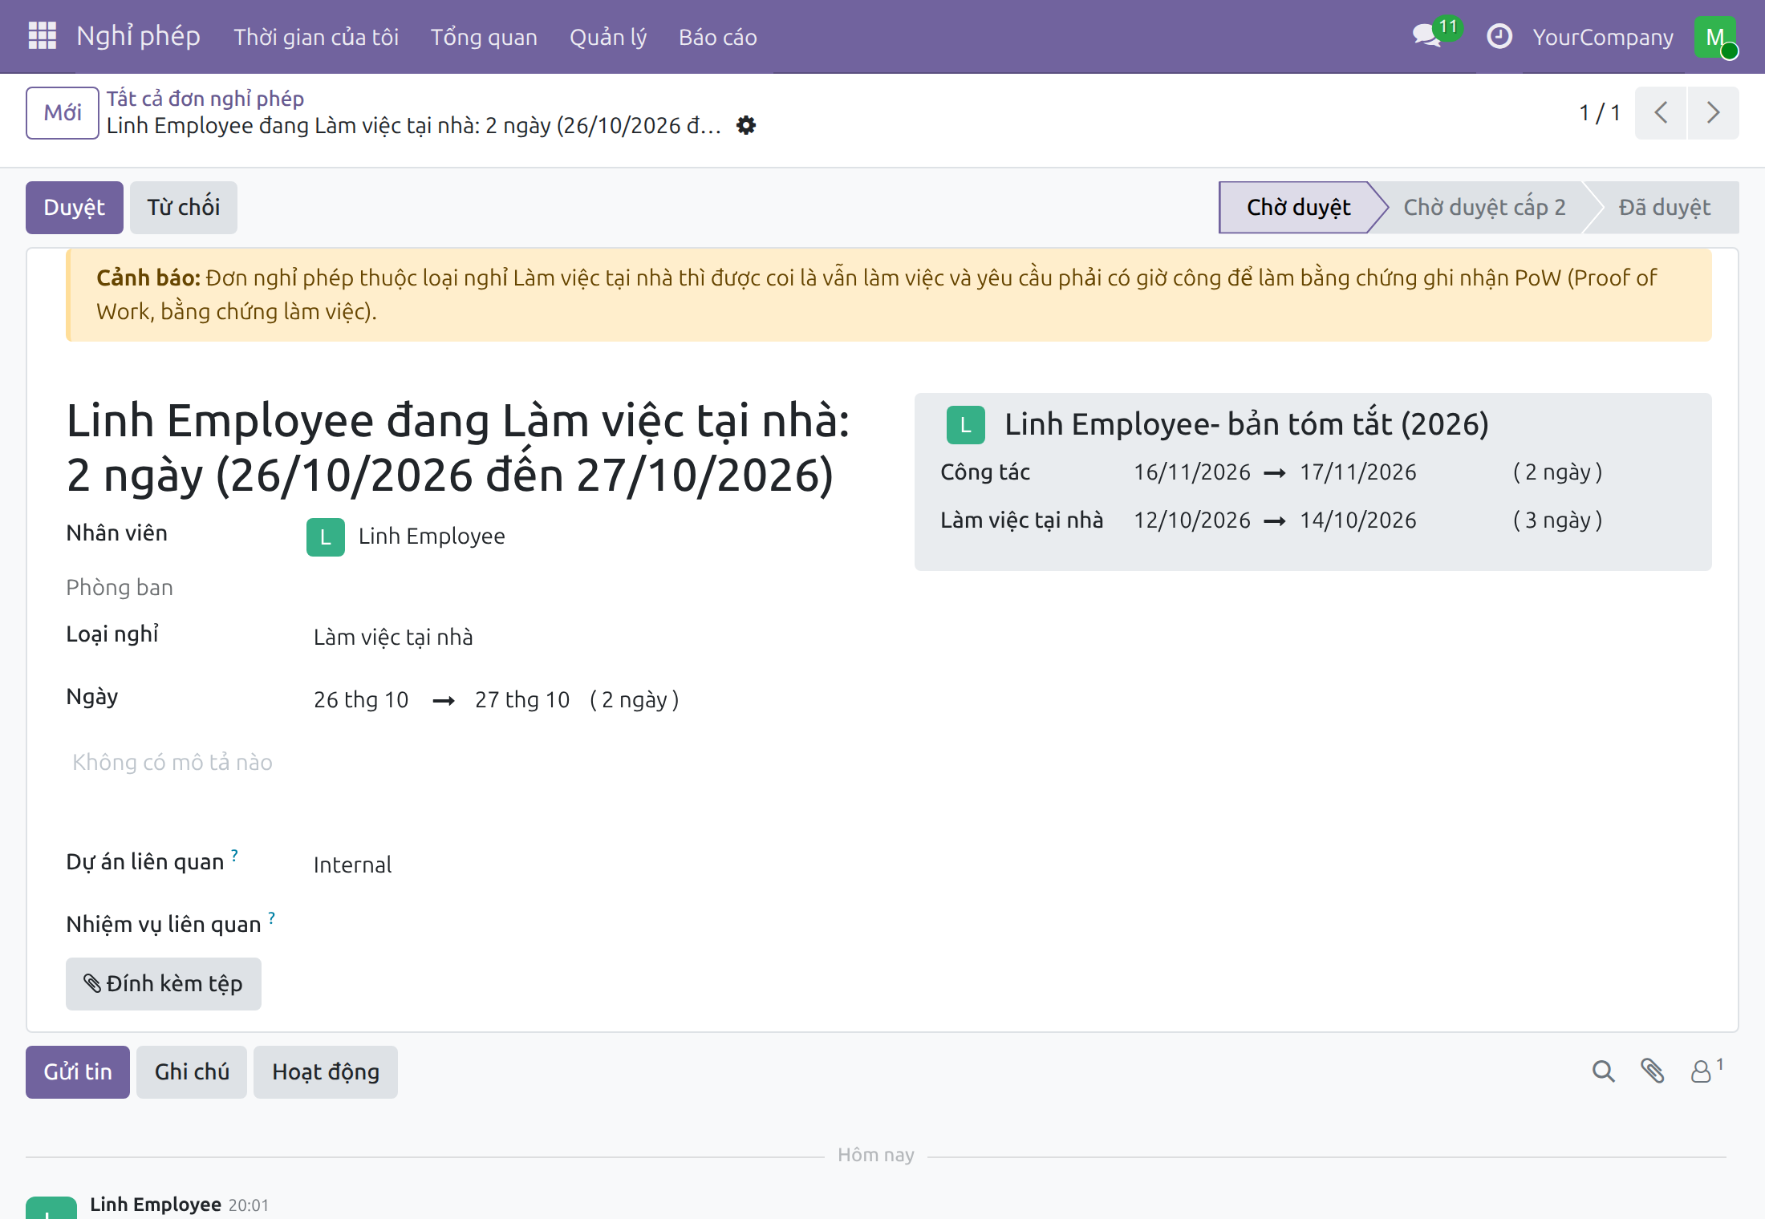This screenshot has height=1219, width=1765.
Task: Click L avatar in summary panel header
Action: [965, 424]
